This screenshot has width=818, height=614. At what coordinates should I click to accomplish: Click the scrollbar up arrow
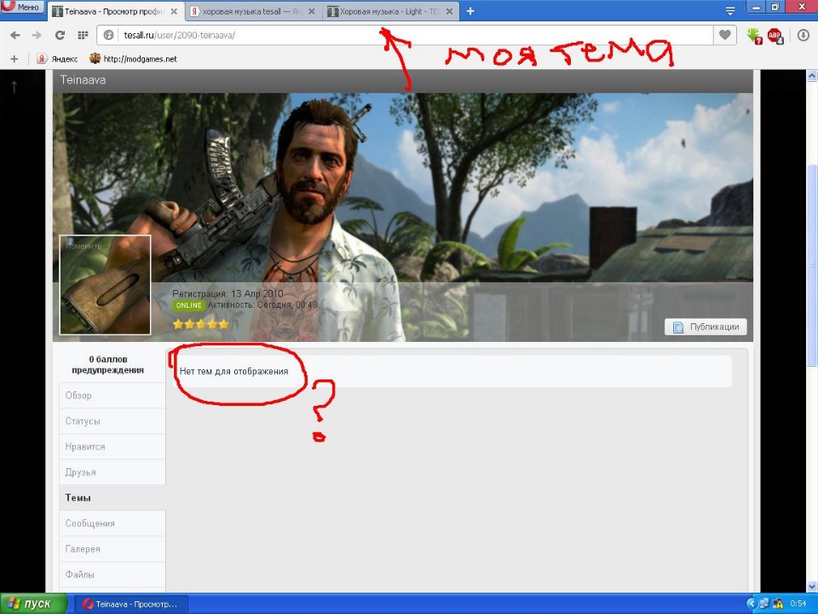point(812,76)
